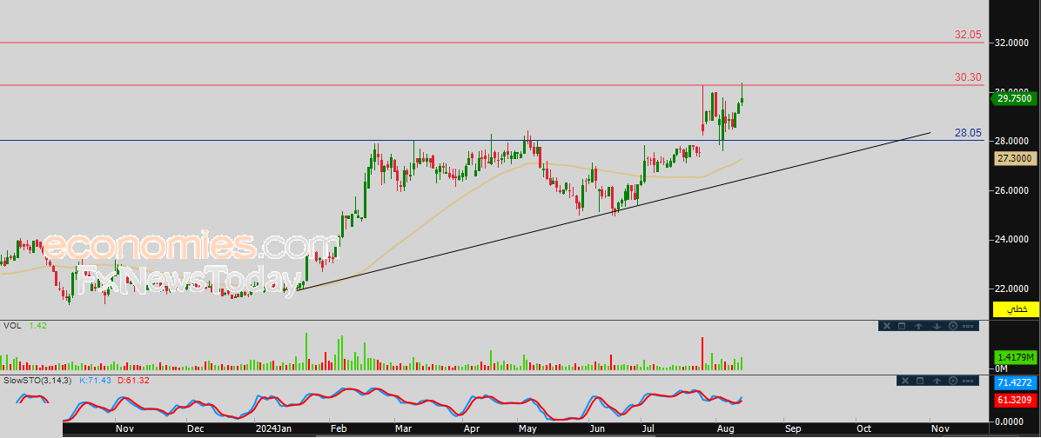Image resolution: width=1041 pixels, height=438 pixels.
Task: Move the VOL panel down
Action: click(x=937, y=326)
